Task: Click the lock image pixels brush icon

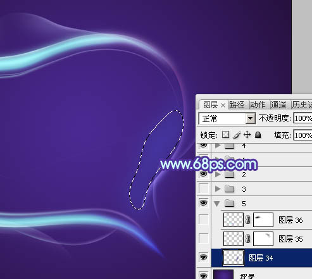Action: click(x=237, y=135)
